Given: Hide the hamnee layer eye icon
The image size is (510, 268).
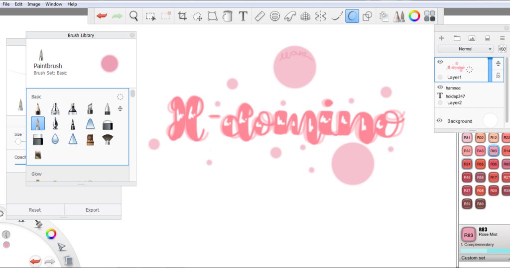Looking at the screenshot, I should pyautogui.click(x=440, y=88).
